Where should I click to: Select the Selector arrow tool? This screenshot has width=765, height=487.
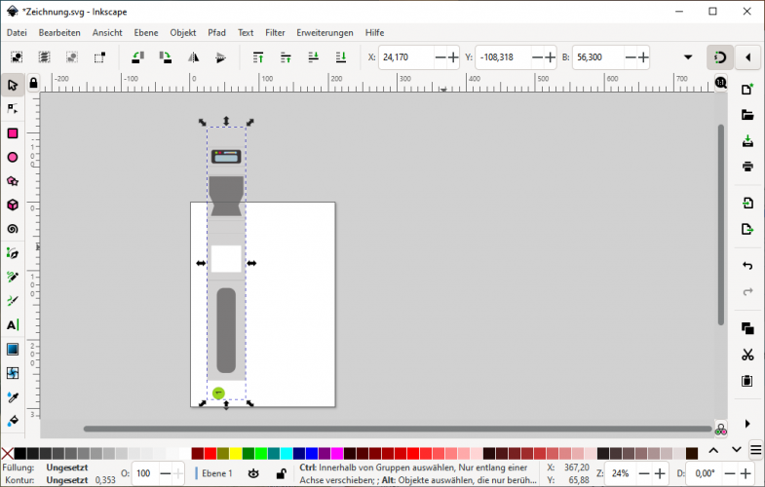tap(13, 85)
